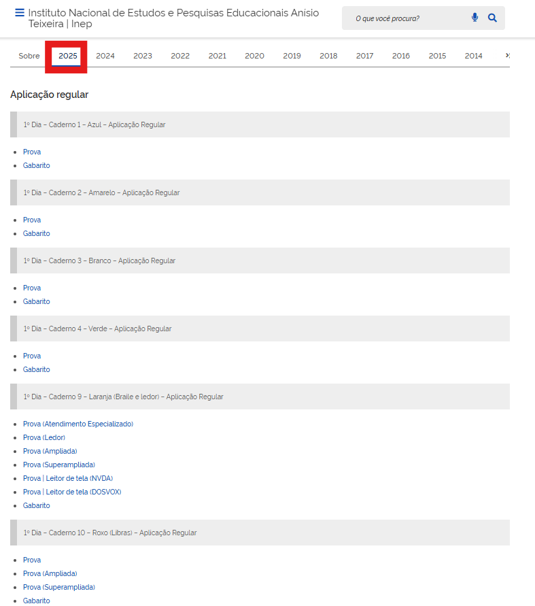Open Prova Leitor de tela (NVDA) link
Image resolution: width=535 pixels, height=606 pixels.
(68, 478)
